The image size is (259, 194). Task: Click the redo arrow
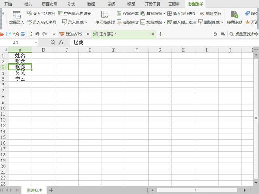[45, 34]
